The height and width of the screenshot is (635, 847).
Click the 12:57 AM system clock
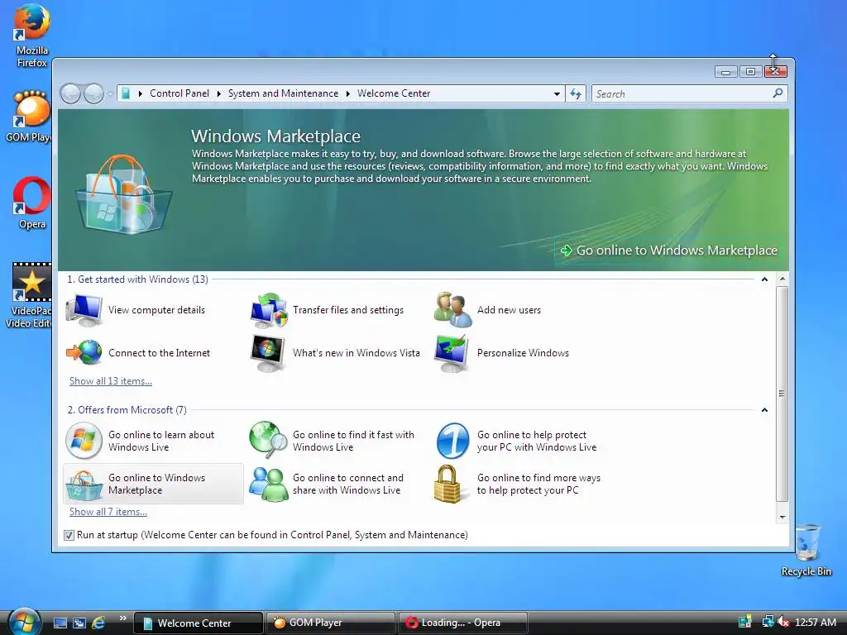point(816,622)
